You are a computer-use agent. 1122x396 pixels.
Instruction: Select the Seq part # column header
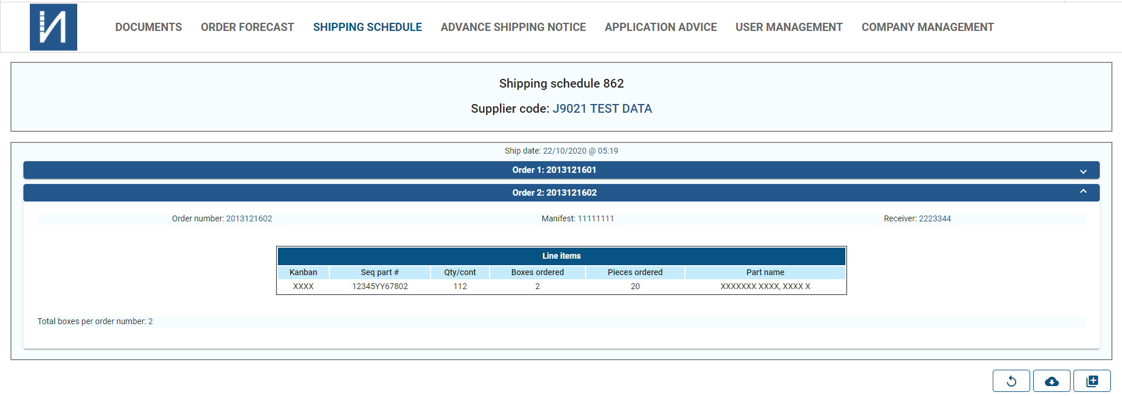tap(380, 272)
